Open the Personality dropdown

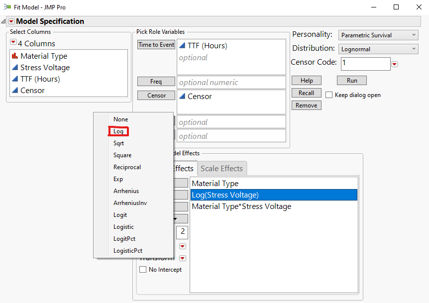378,35
